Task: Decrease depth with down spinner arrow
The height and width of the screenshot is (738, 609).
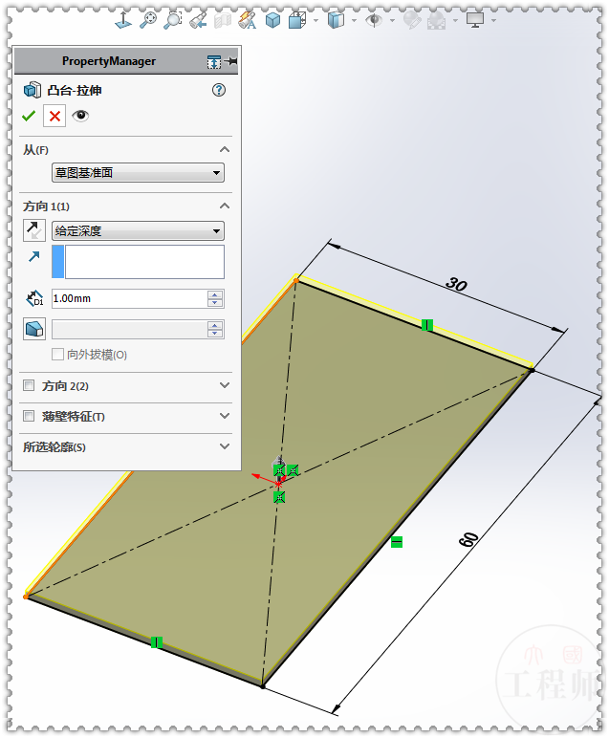Action: (215, 303)
